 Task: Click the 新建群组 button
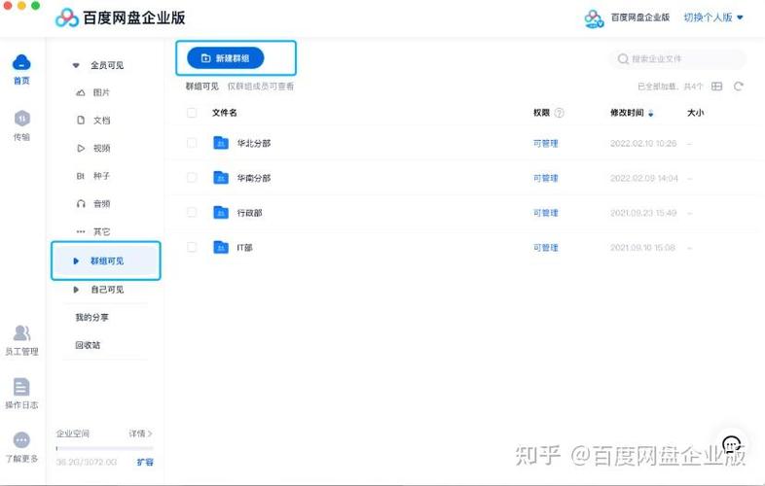click(226, 58)
